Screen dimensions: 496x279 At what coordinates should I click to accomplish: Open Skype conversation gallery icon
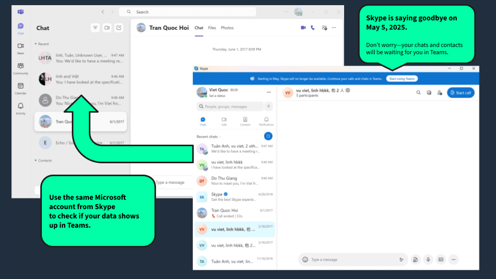point(429,92)
